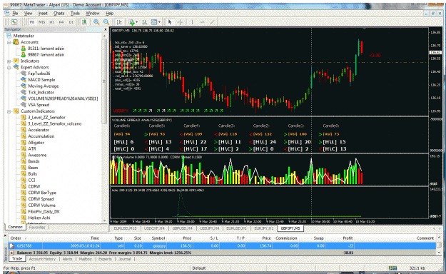
Task: Switch to EURUSD,M15 chart tab
Action: tap(125, 228)
